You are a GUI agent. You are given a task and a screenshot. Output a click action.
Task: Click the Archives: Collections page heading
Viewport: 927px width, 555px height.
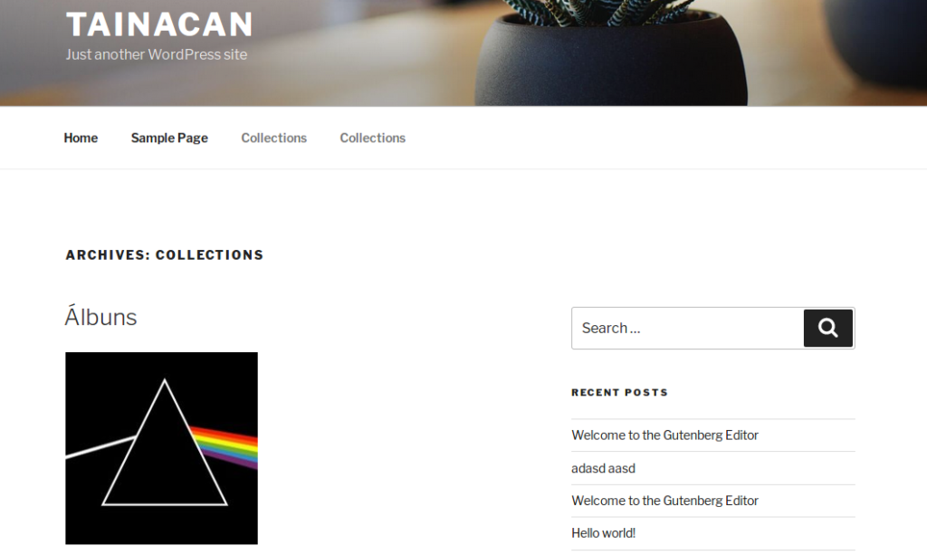tap(165, 254)
